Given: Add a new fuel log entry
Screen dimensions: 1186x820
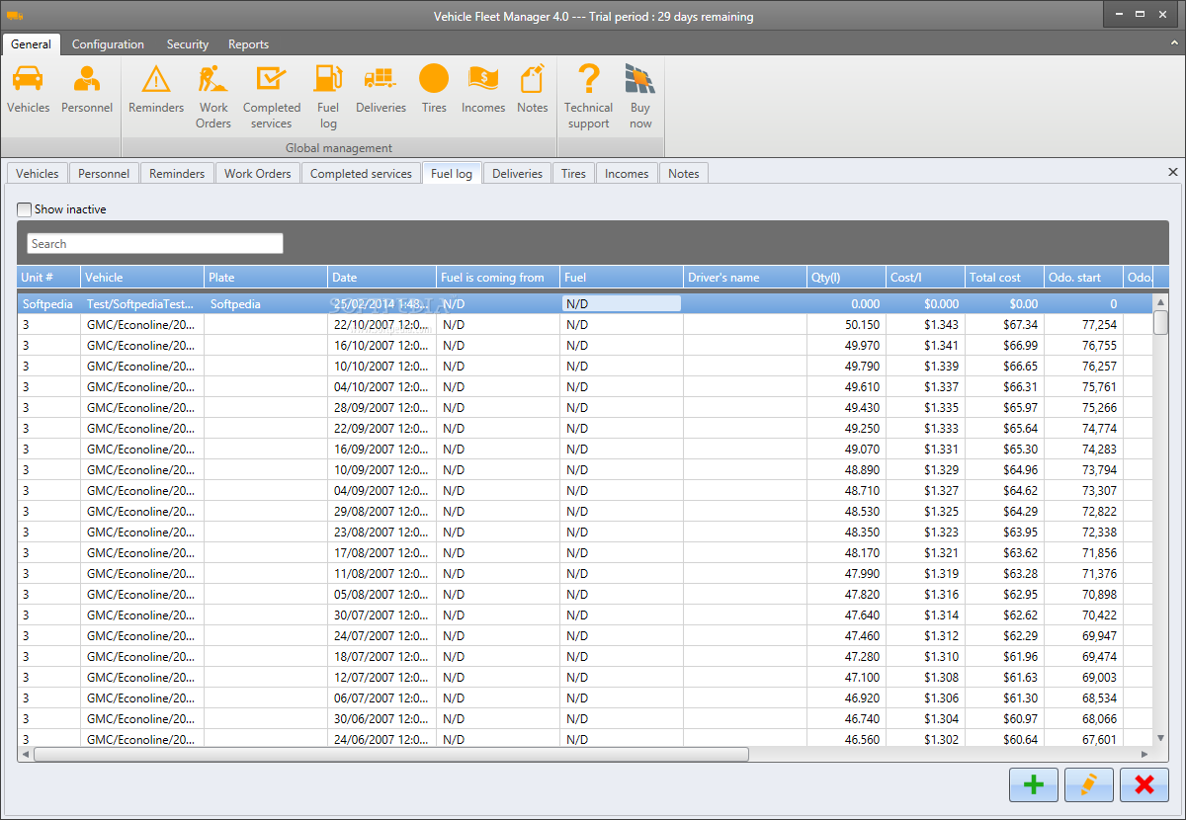Looking at the screenshot, I should click(x=1034, y=784).
